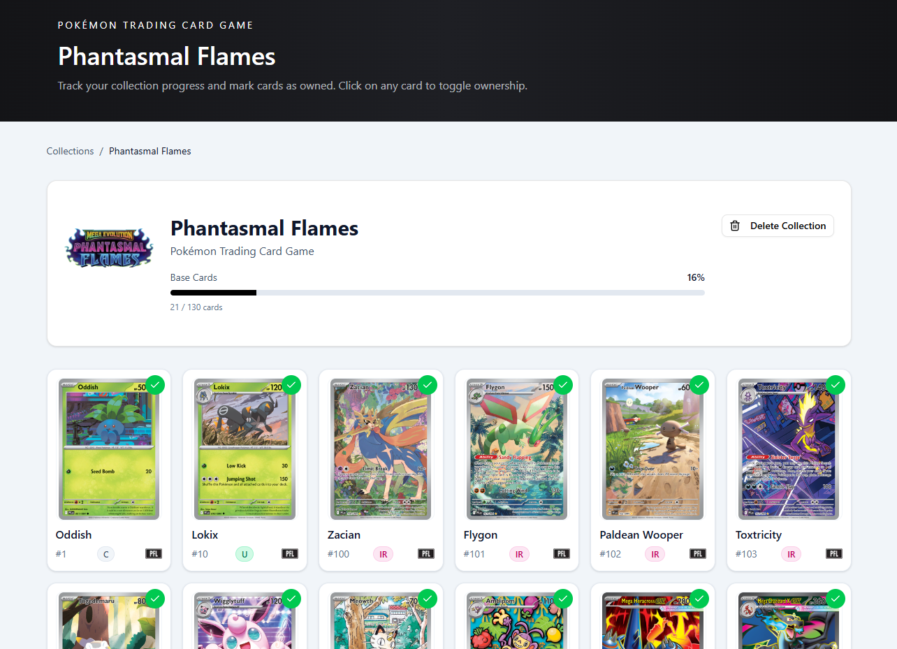Screen dimensions: 897x649
Task: Toggle ownership checkmark on Oddish card
Action: [x=154, y=384]
